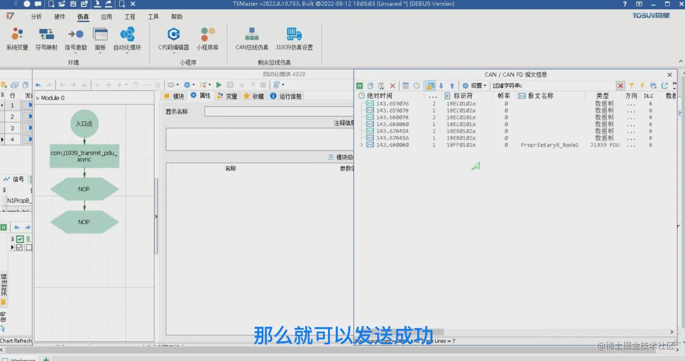Select the second NOP hexagon block
This screenshot has height=361, width=685.
click(84, 222)
